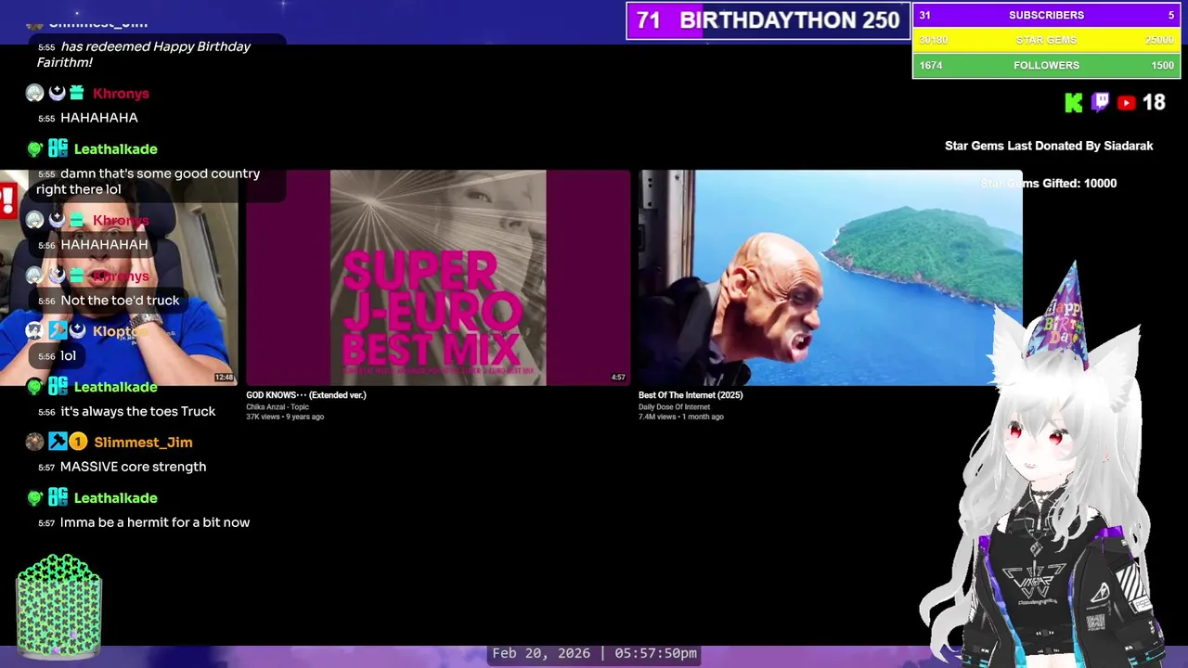Click Leathalkade username above 'damn that's some good country'
The width and height of the screenshot is (1188, 668).
click(x=115, y=148)
